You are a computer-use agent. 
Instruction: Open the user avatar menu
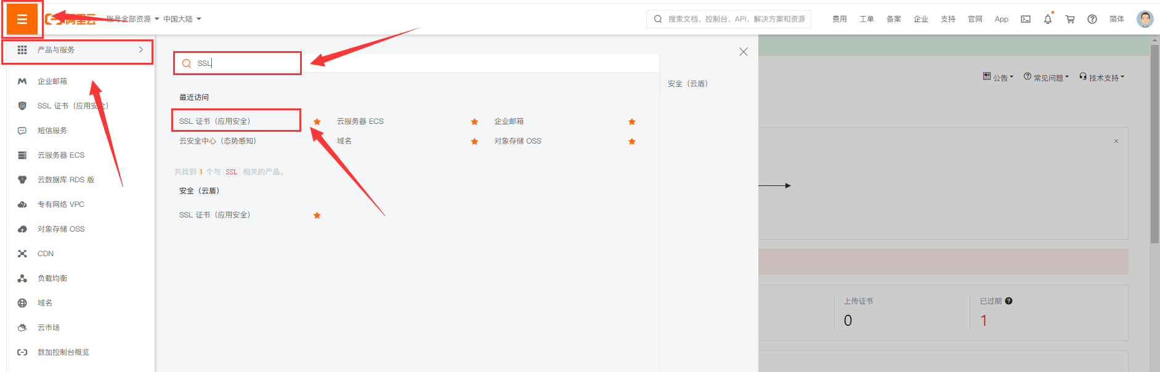tap(1145, 19)
